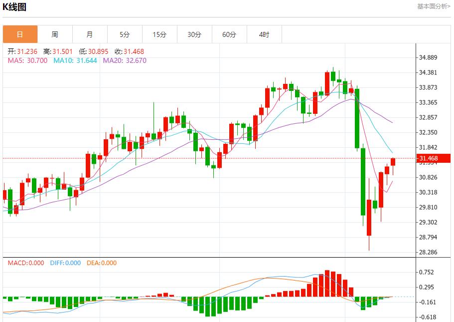454x322 pixels.
Task: Switch to the 月 monthly timeframe tab
Action: (x=89, y=34)
